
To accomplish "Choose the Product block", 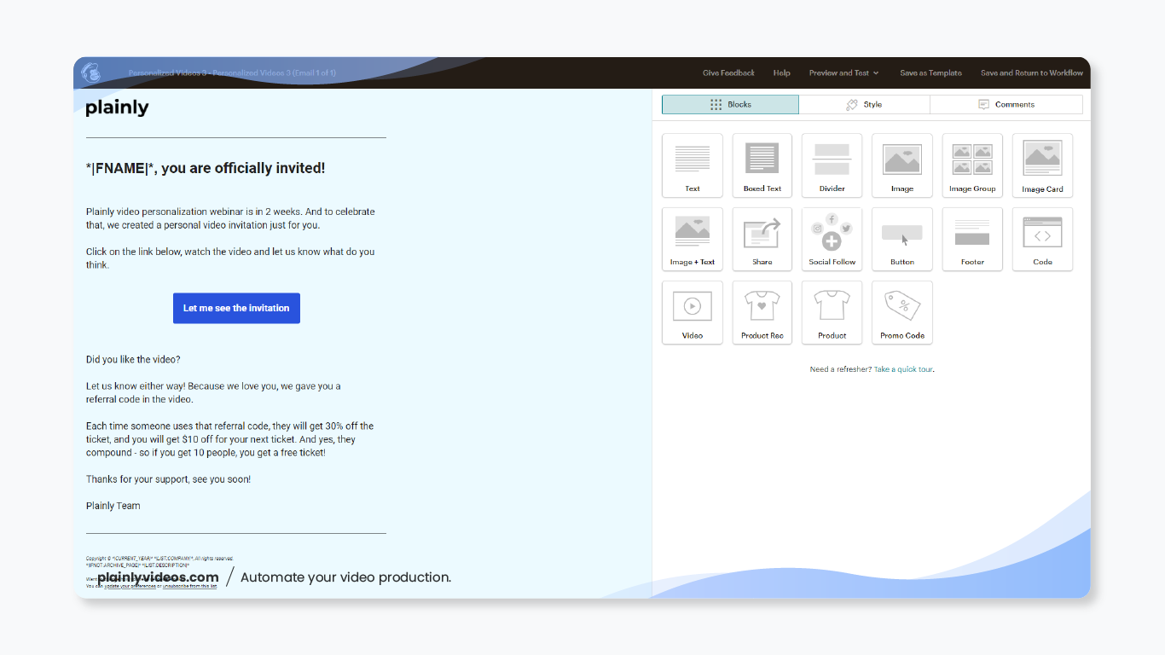I will (x=832, y=313).
